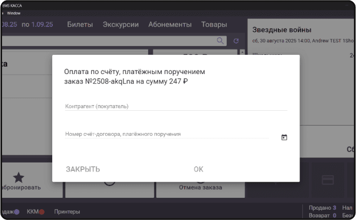The width and height of the screenshot is (356, 220).
Task: Click the search magnifier icon
Action: click(220, 40)
